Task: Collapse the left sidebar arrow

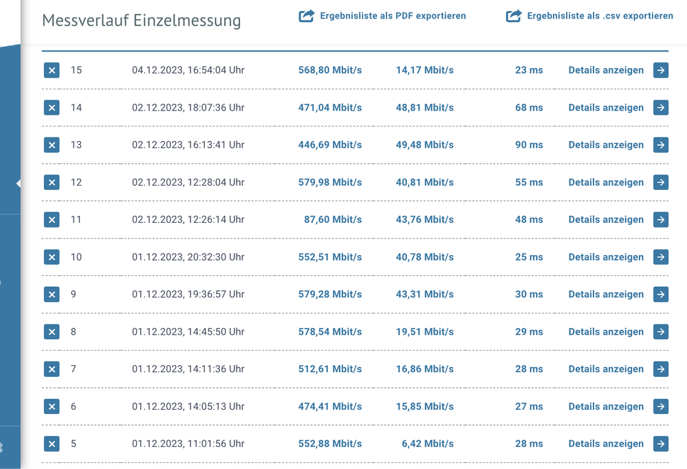Action: (18, 184)
